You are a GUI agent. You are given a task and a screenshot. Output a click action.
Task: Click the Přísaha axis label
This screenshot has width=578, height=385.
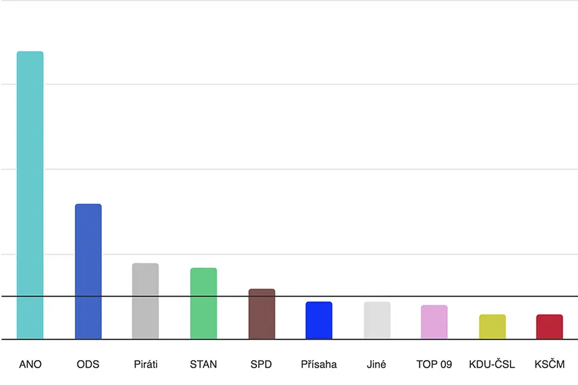[x=319, y=364]
